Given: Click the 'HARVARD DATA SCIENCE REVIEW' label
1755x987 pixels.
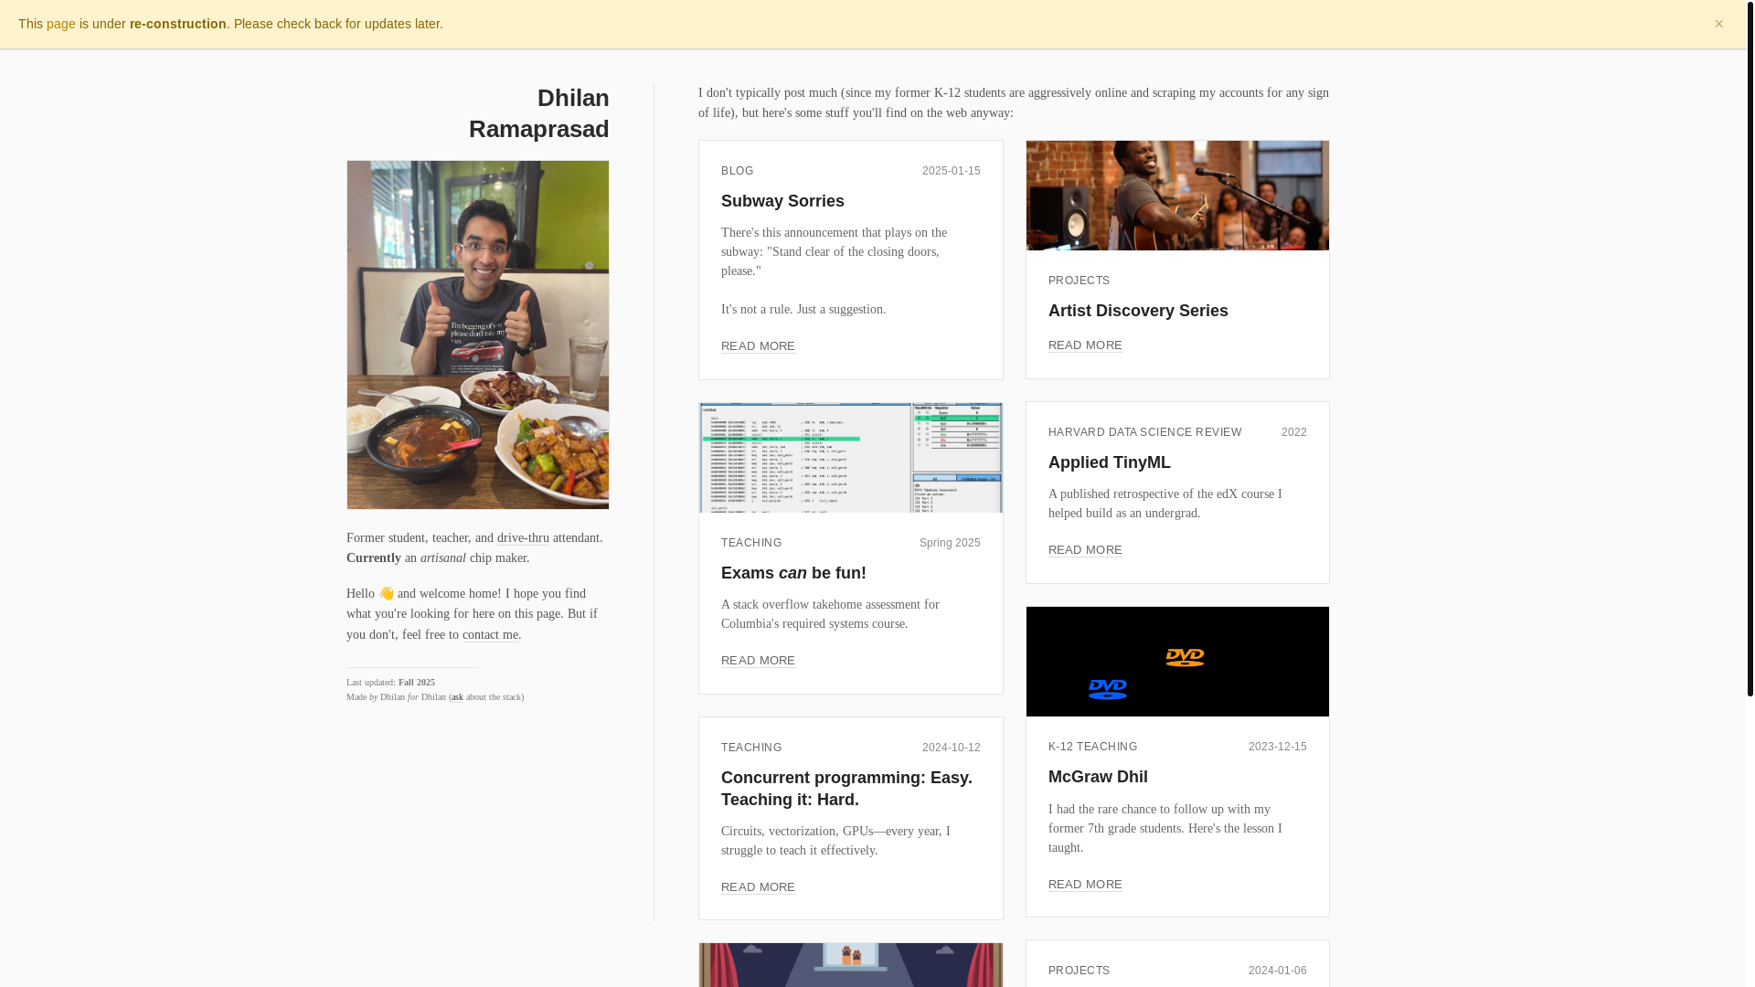Looking at the screenshot, I should click(x=1144, y=432).
